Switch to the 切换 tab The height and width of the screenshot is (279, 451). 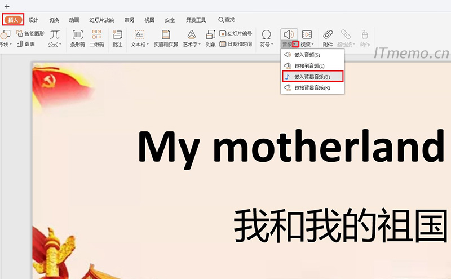[54, 20]
